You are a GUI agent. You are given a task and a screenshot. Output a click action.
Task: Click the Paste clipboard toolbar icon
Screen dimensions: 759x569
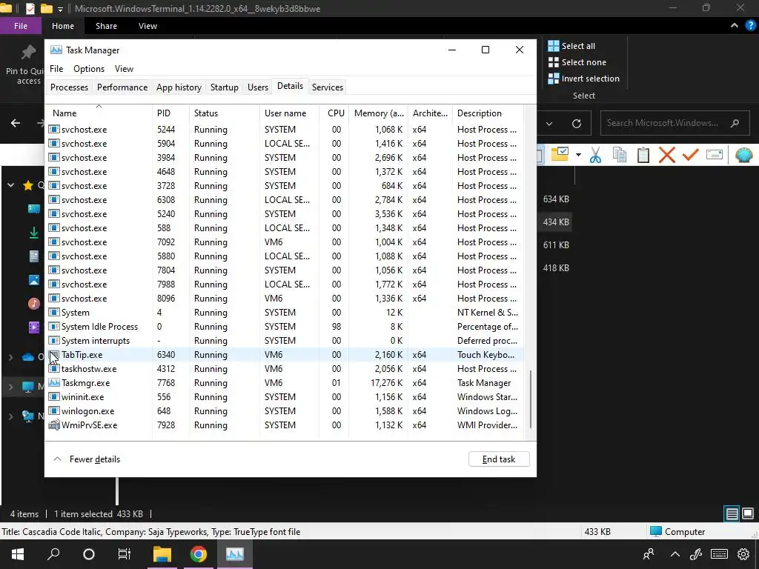pos(643,156)
